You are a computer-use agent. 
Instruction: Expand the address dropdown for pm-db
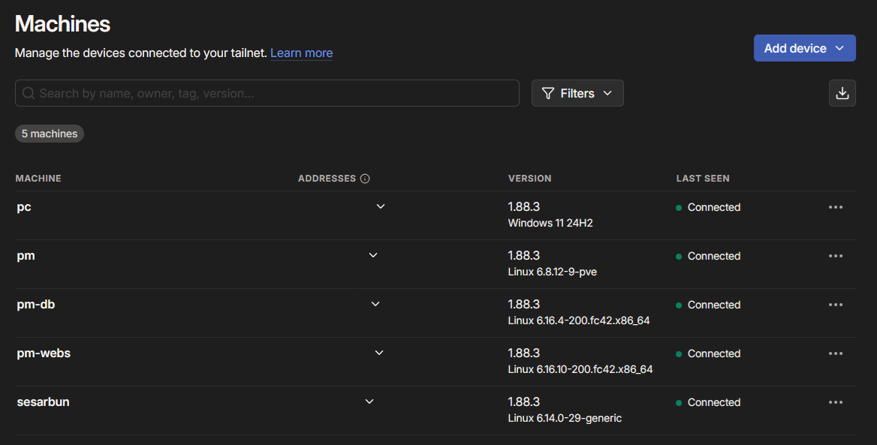[375, 304]
